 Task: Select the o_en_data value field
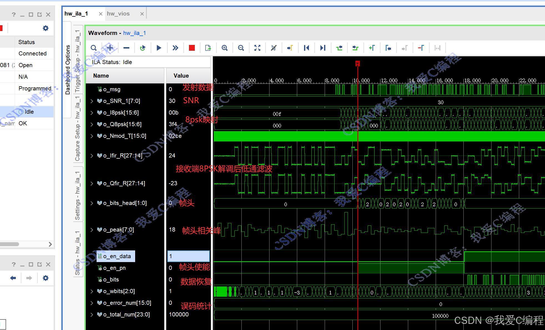(188, 256)
